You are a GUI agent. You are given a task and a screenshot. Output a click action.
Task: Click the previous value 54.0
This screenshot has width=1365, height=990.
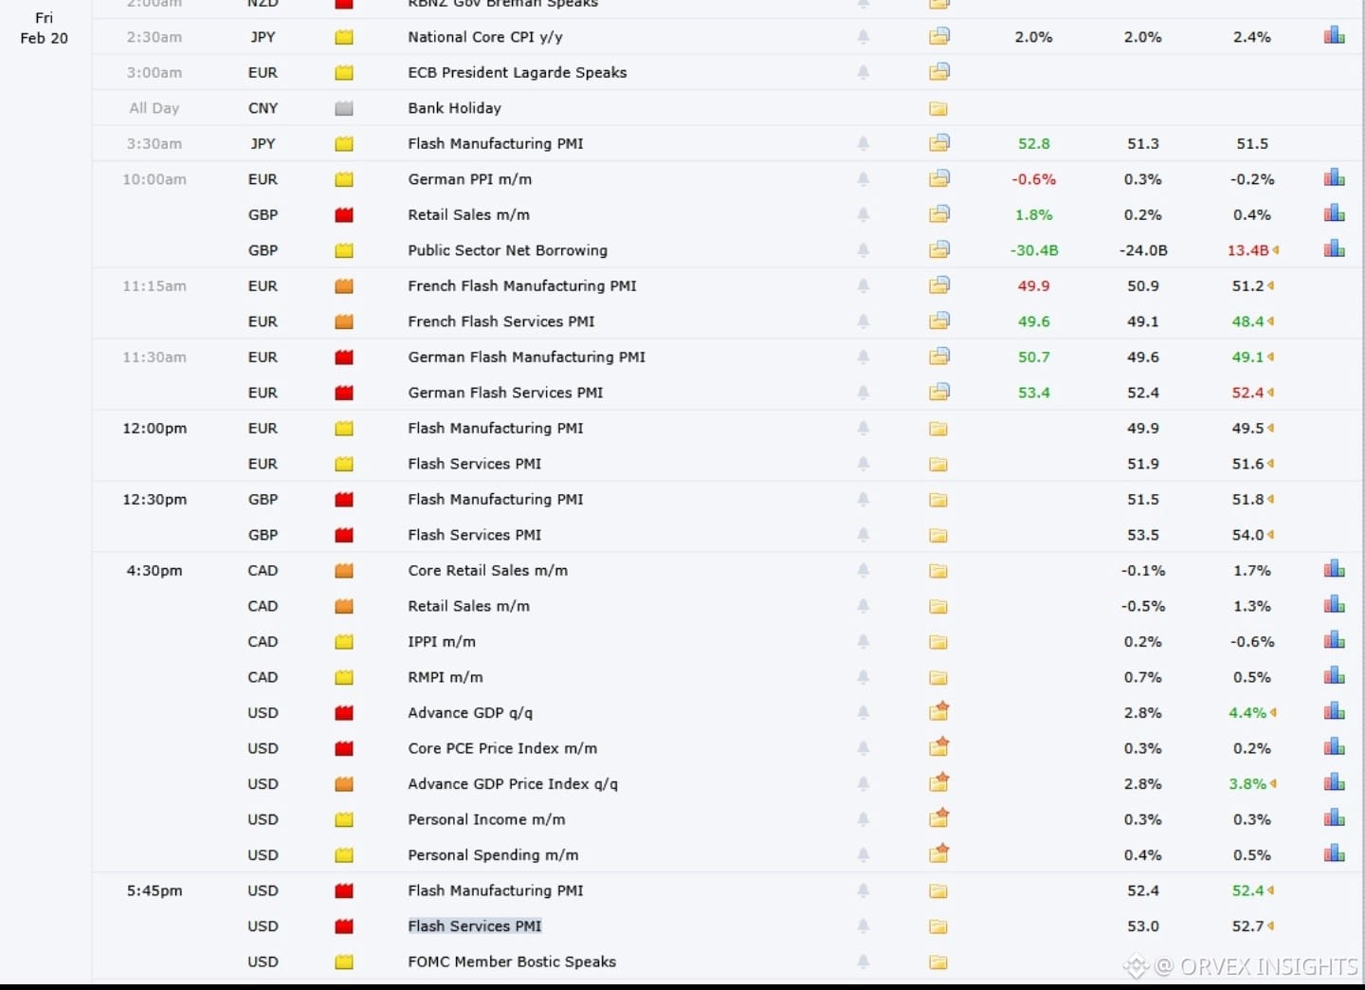(x=1248, y=535)
